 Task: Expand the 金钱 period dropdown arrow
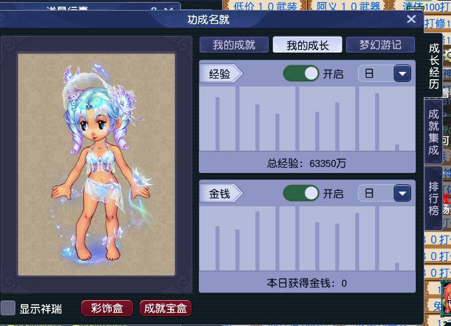point(402,193)
